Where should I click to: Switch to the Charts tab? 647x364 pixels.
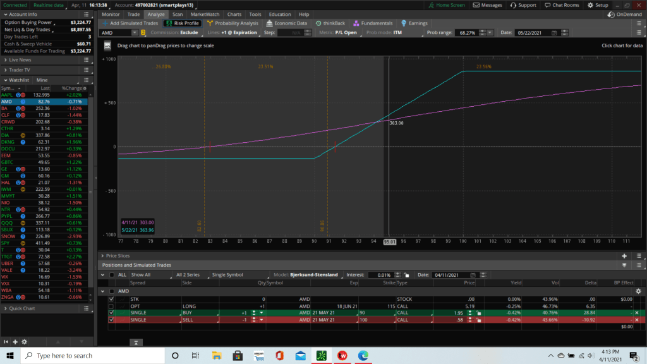point(234,14)
